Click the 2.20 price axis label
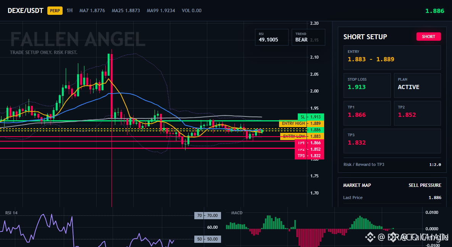Screen dimensions: 452x247 pyautogui.click(x=315, y=23)
